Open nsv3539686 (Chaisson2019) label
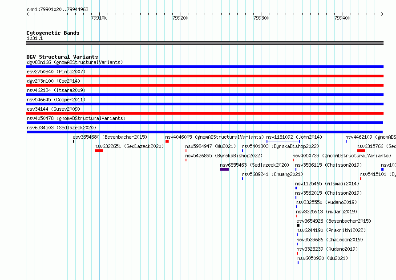This screenshot has width=396, height=280. [330, 240]
